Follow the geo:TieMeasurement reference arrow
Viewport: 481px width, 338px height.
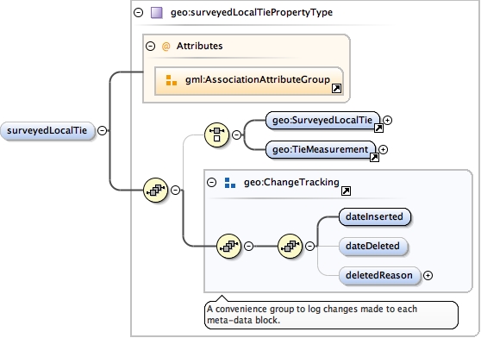click(374, 157)
